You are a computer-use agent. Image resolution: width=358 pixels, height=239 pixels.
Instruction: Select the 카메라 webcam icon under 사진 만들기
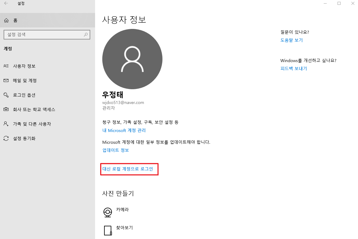coord(108,212)
